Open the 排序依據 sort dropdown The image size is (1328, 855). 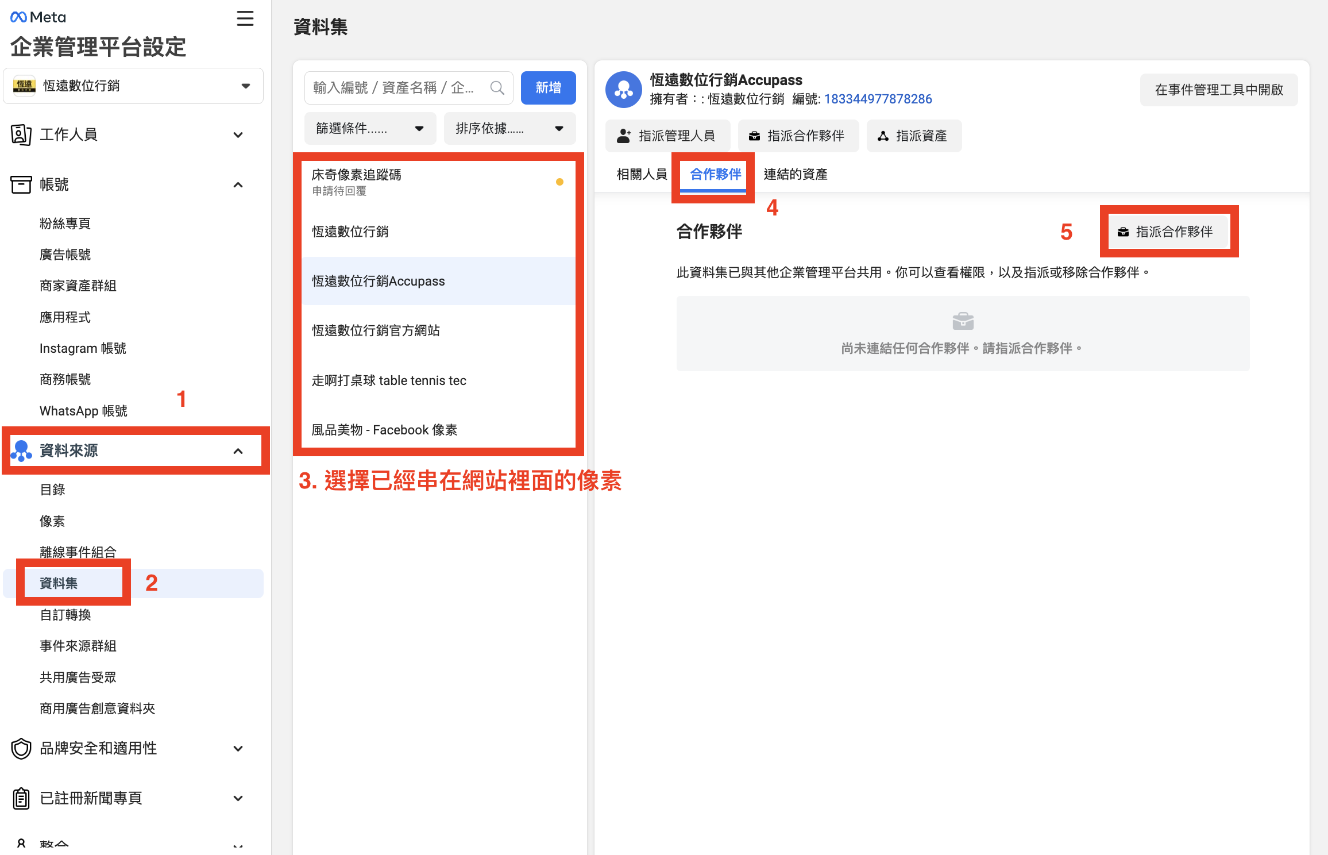(509, 128)
